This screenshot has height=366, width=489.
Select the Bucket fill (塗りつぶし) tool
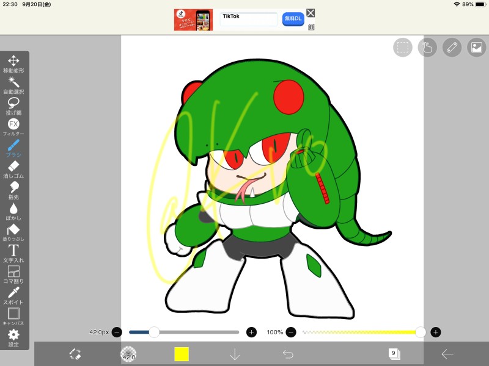[13, 232]
